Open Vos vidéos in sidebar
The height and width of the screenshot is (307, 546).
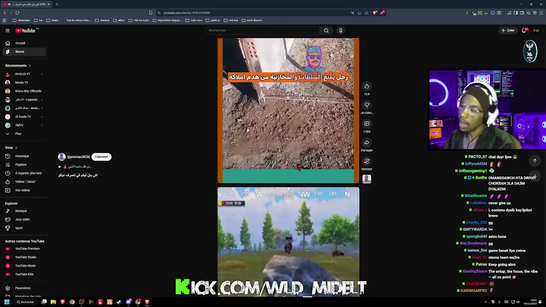(x=25, y=190)
